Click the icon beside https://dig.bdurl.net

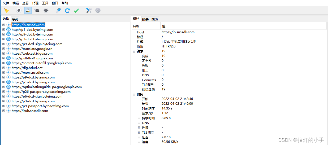click(8, 68)
